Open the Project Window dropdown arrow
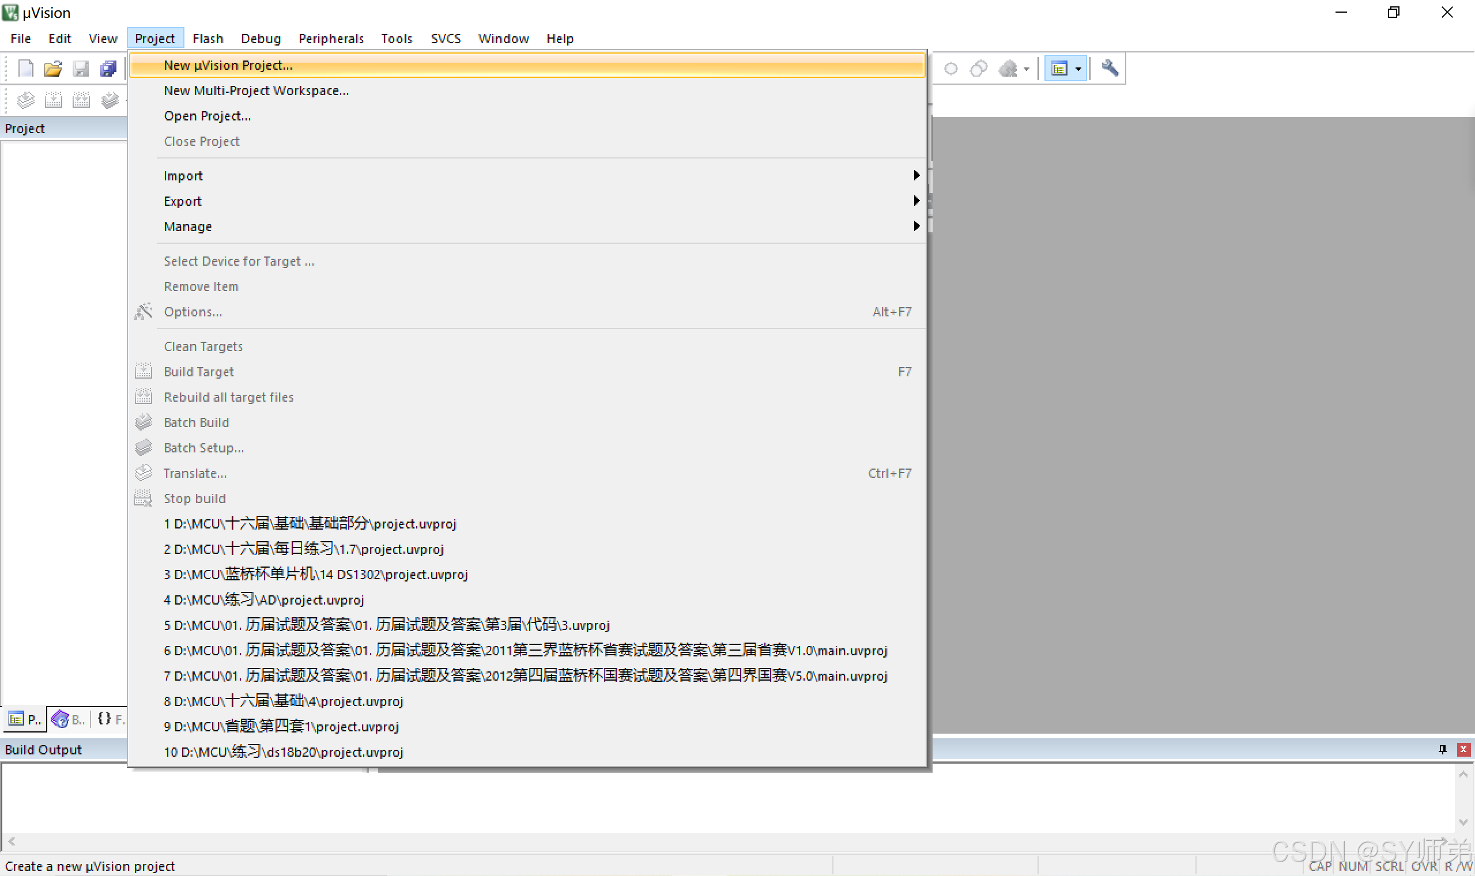This screenshot has width=1475, height=876. (x=1078, y=69)
